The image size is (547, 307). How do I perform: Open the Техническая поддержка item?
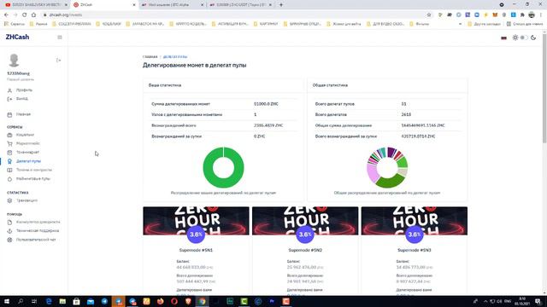click(38, 230)
